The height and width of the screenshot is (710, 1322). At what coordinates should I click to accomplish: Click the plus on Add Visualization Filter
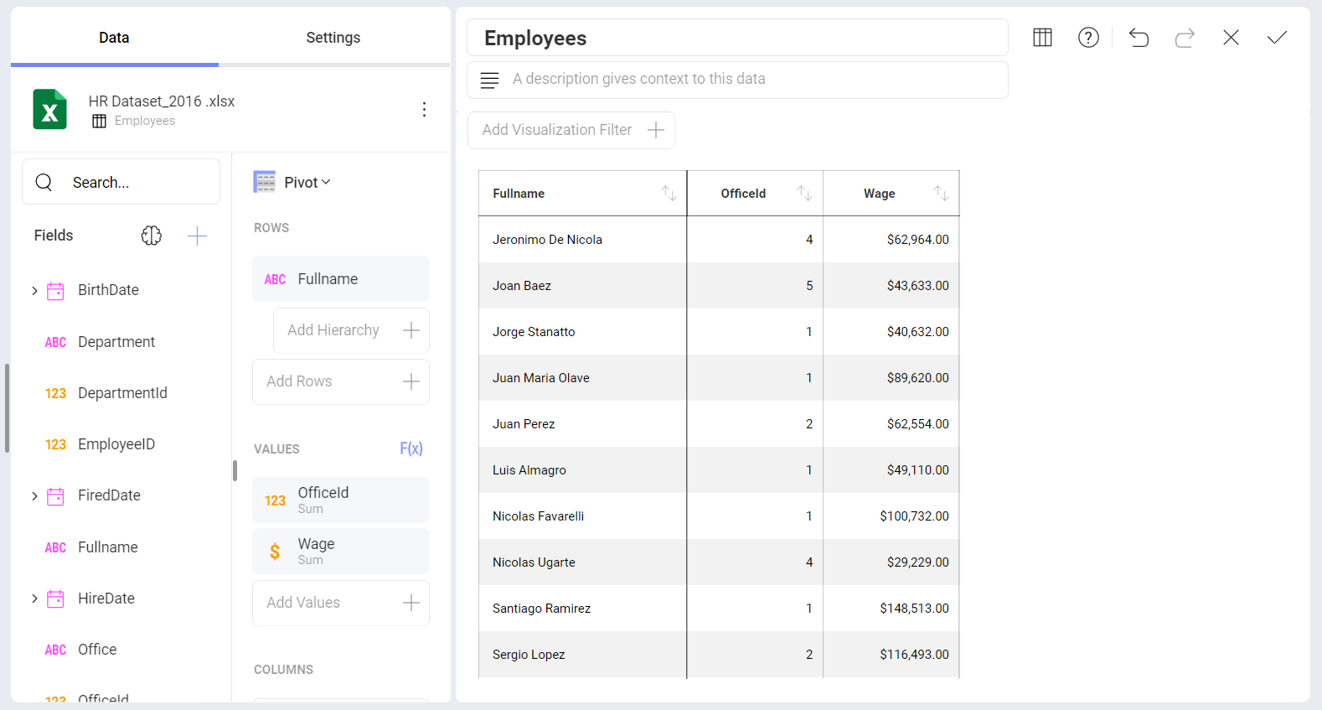(656, 130)
